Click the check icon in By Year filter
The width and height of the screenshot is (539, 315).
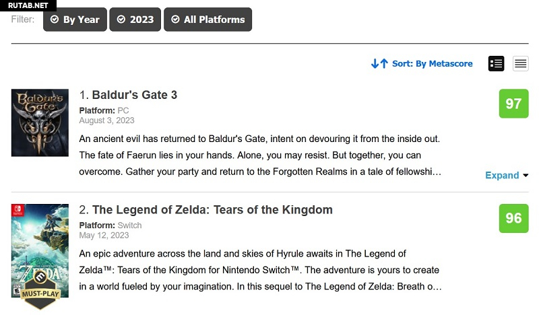click(x=54, y=20)
